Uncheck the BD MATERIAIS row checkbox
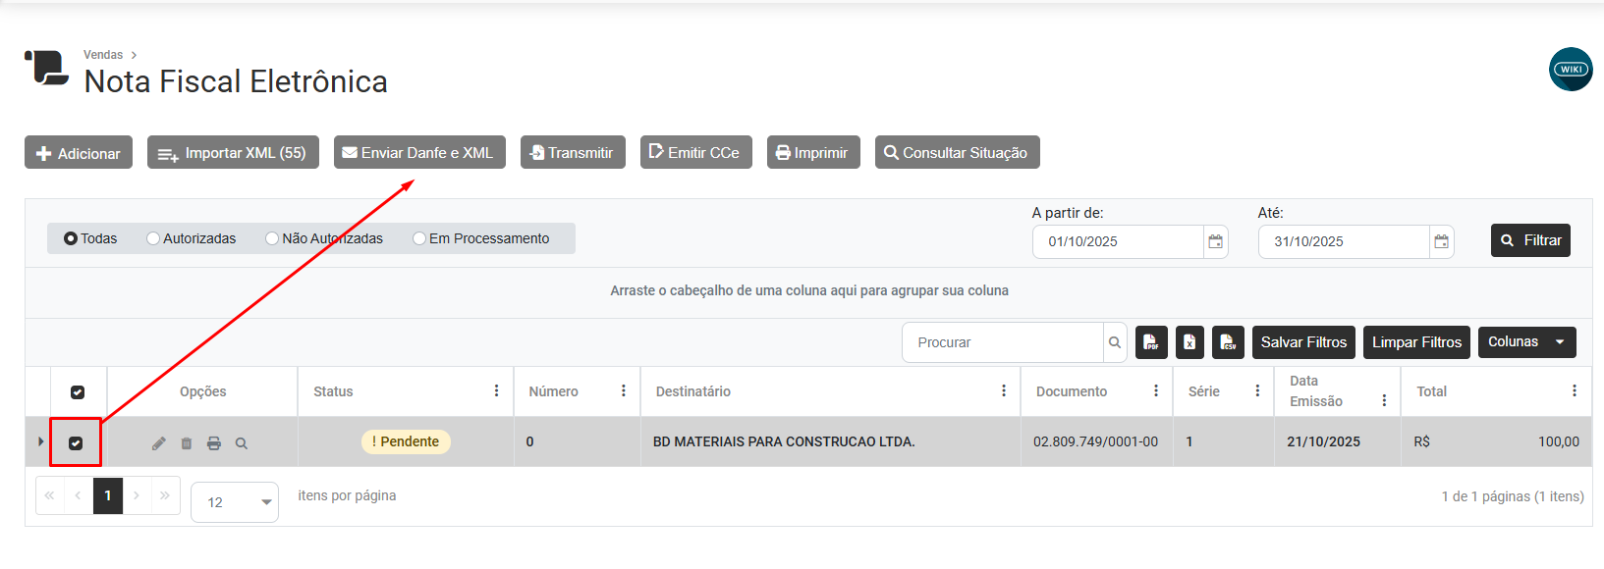Image resolution: width=1604 pixels, height=569 pixels. [x=76, y=443]
